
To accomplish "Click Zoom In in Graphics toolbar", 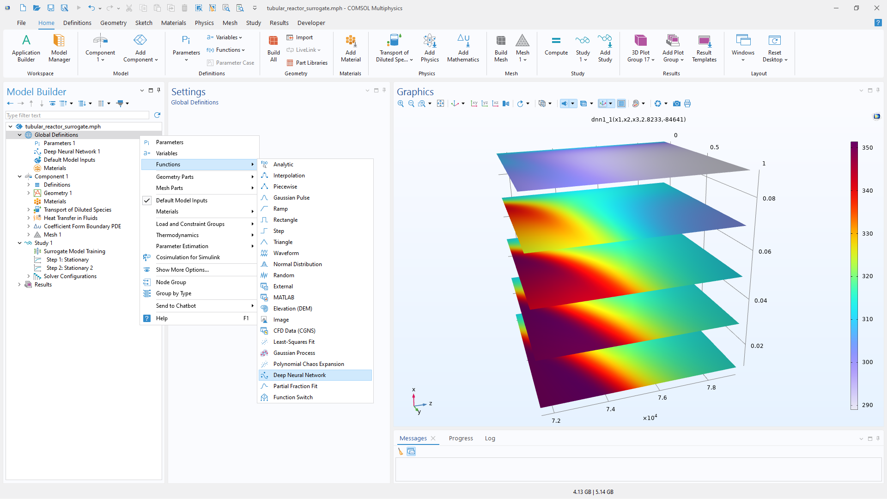I will pos(401,103).
